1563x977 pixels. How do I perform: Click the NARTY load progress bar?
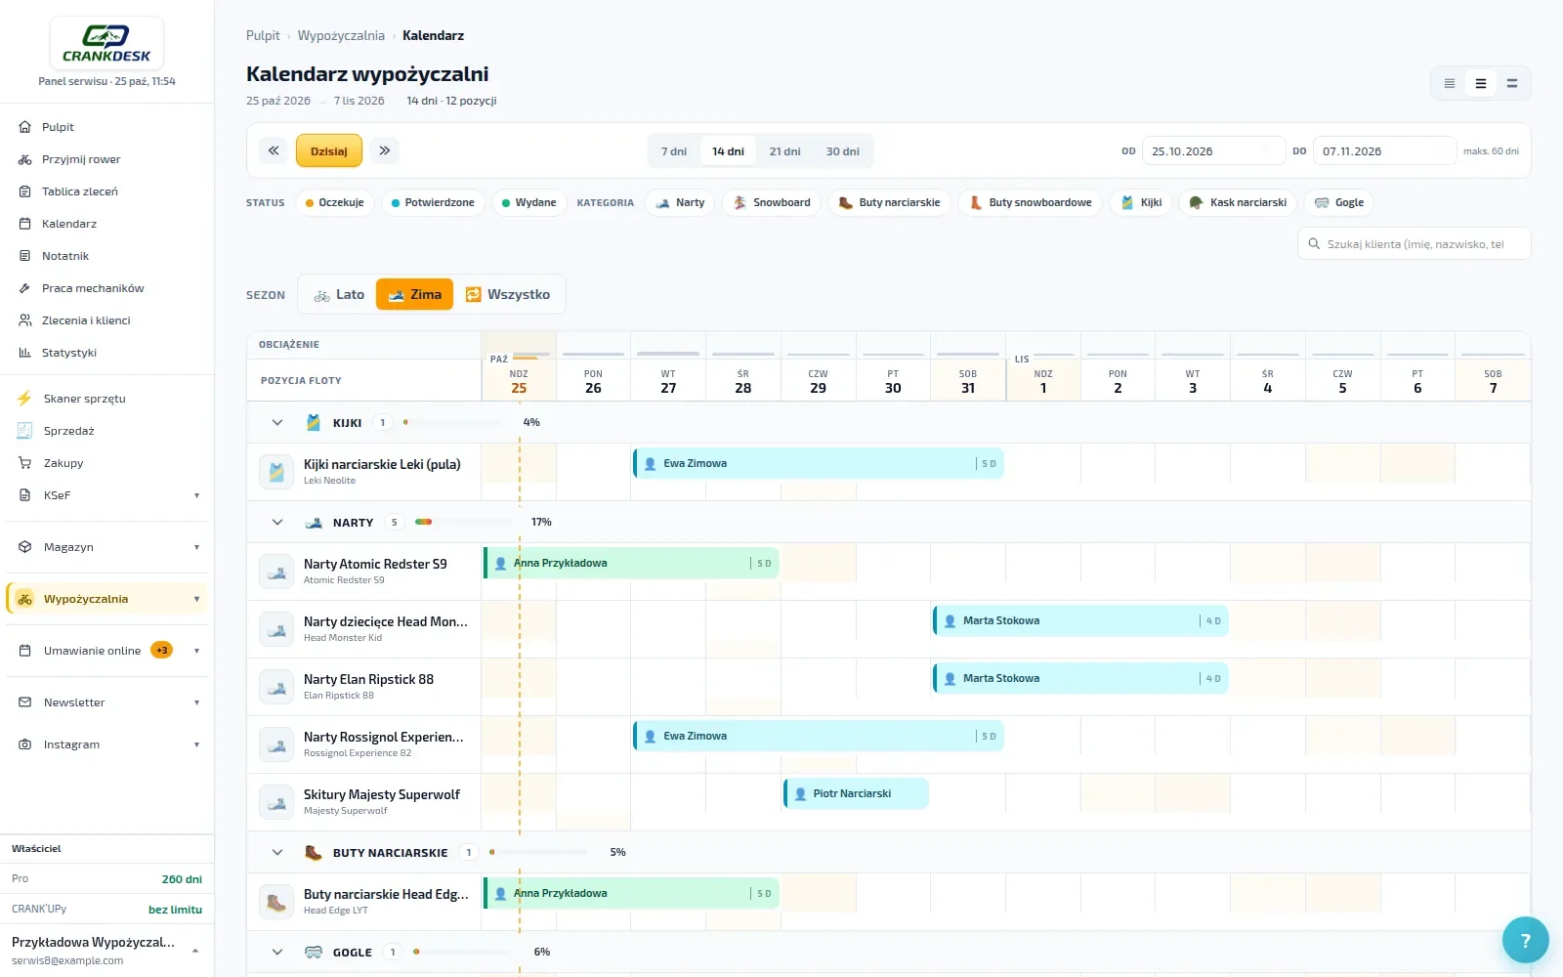463,523
